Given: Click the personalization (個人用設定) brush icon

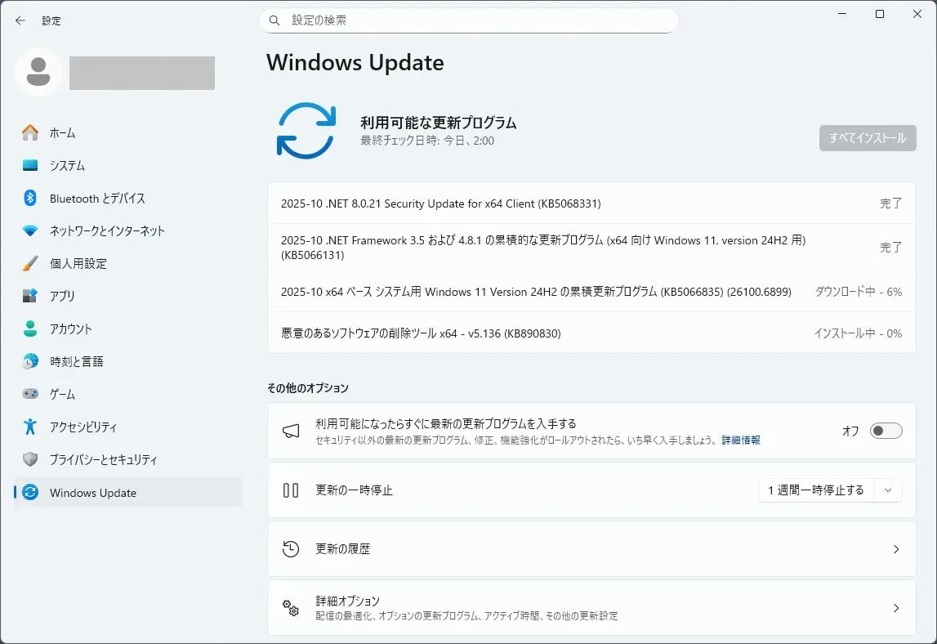Looking at the screenshot, I should 30,263.
